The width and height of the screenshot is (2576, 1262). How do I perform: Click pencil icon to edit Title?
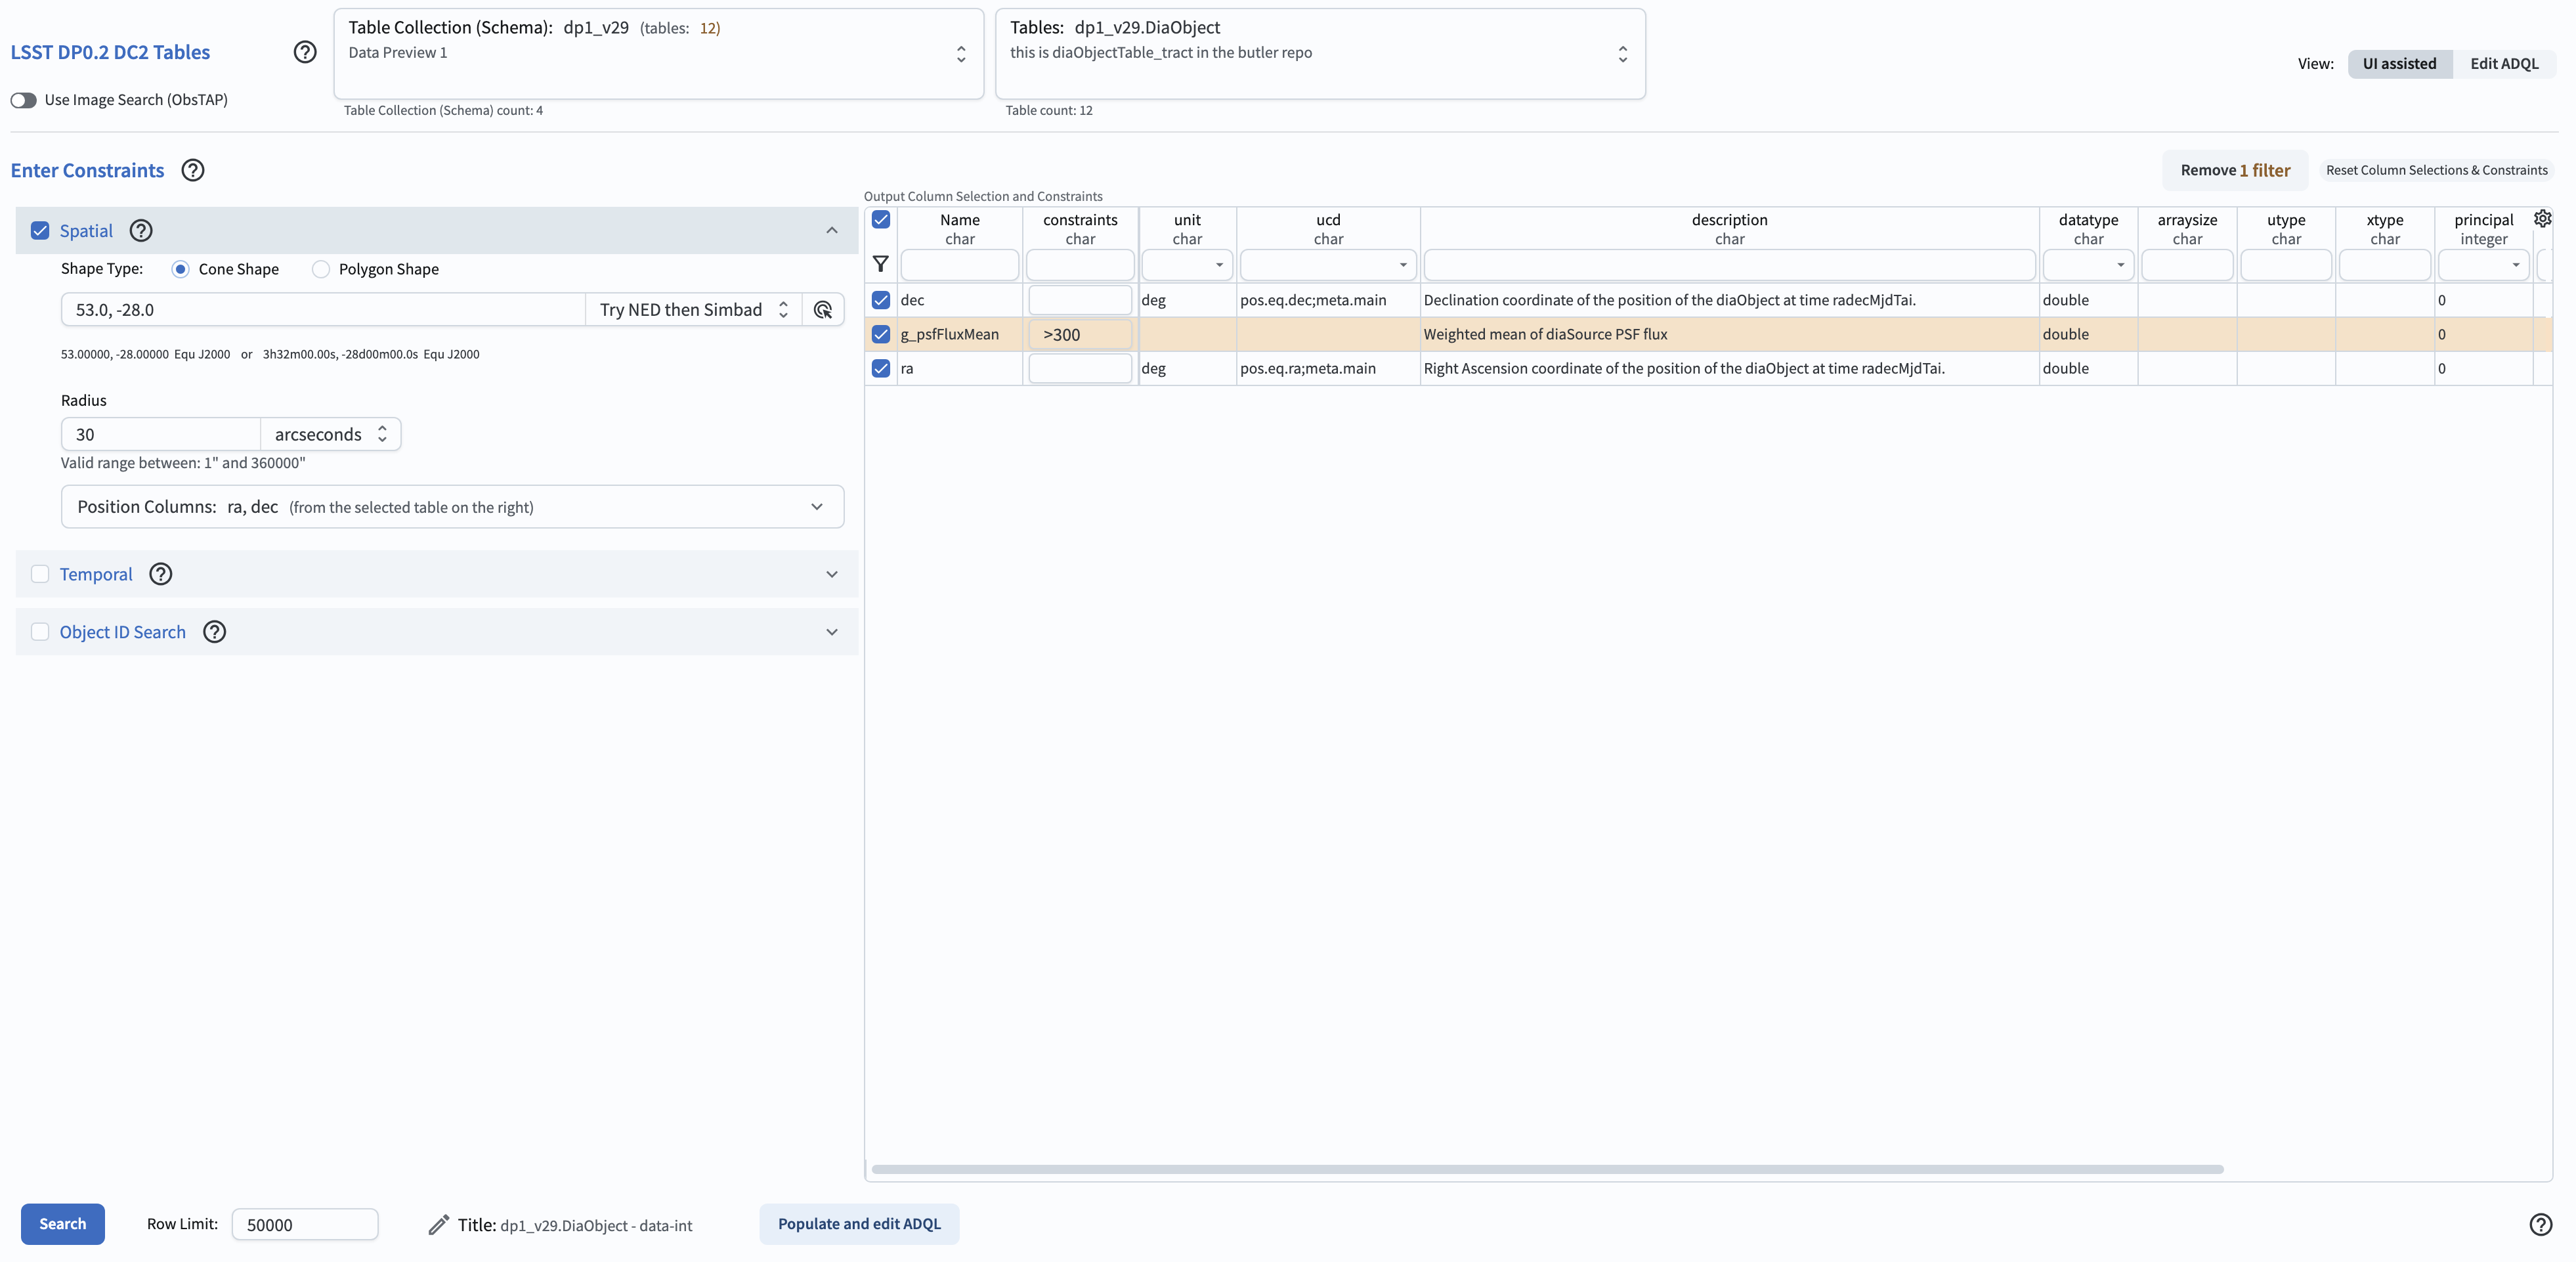point(438,1225)
